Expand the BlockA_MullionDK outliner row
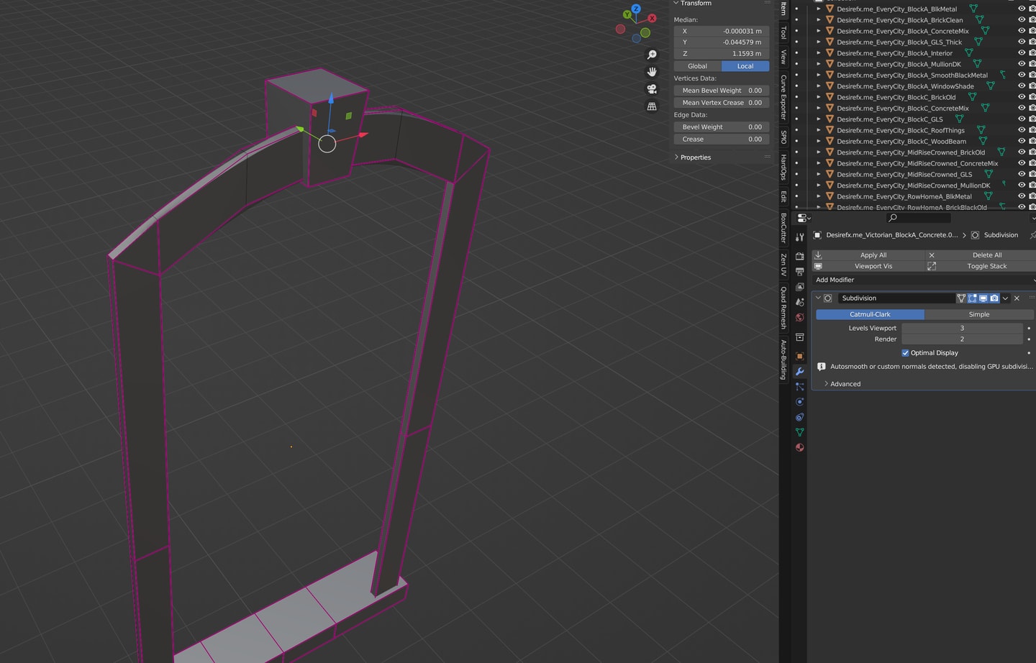Screen dimensions: 1036x663 click(x=818, y=64)
